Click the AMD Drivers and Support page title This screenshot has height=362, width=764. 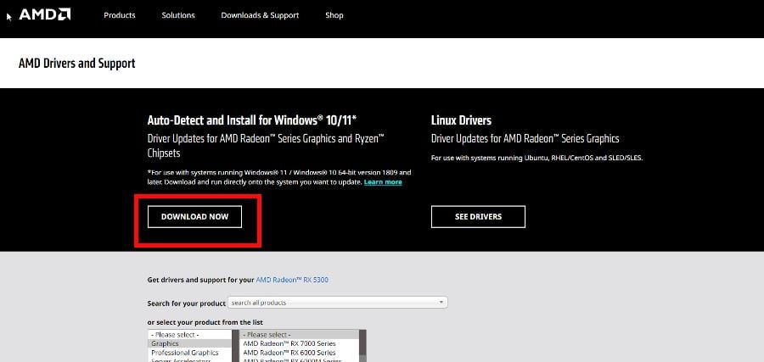[77, 64]
